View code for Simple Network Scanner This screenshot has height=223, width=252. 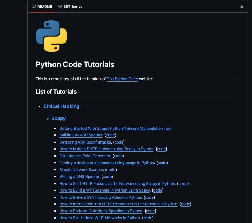point(111,169)
